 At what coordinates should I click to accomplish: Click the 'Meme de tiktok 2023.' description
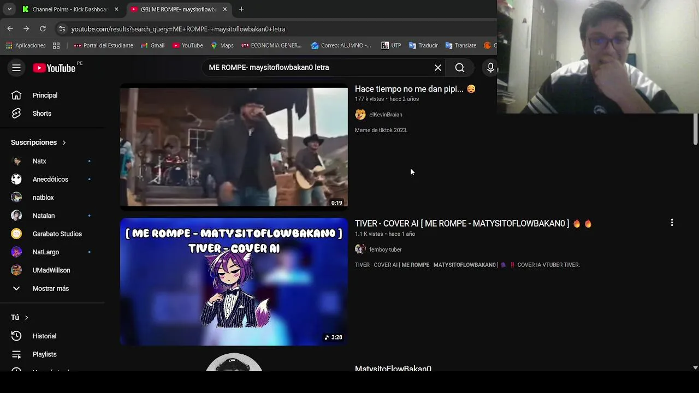pos(381,130)
